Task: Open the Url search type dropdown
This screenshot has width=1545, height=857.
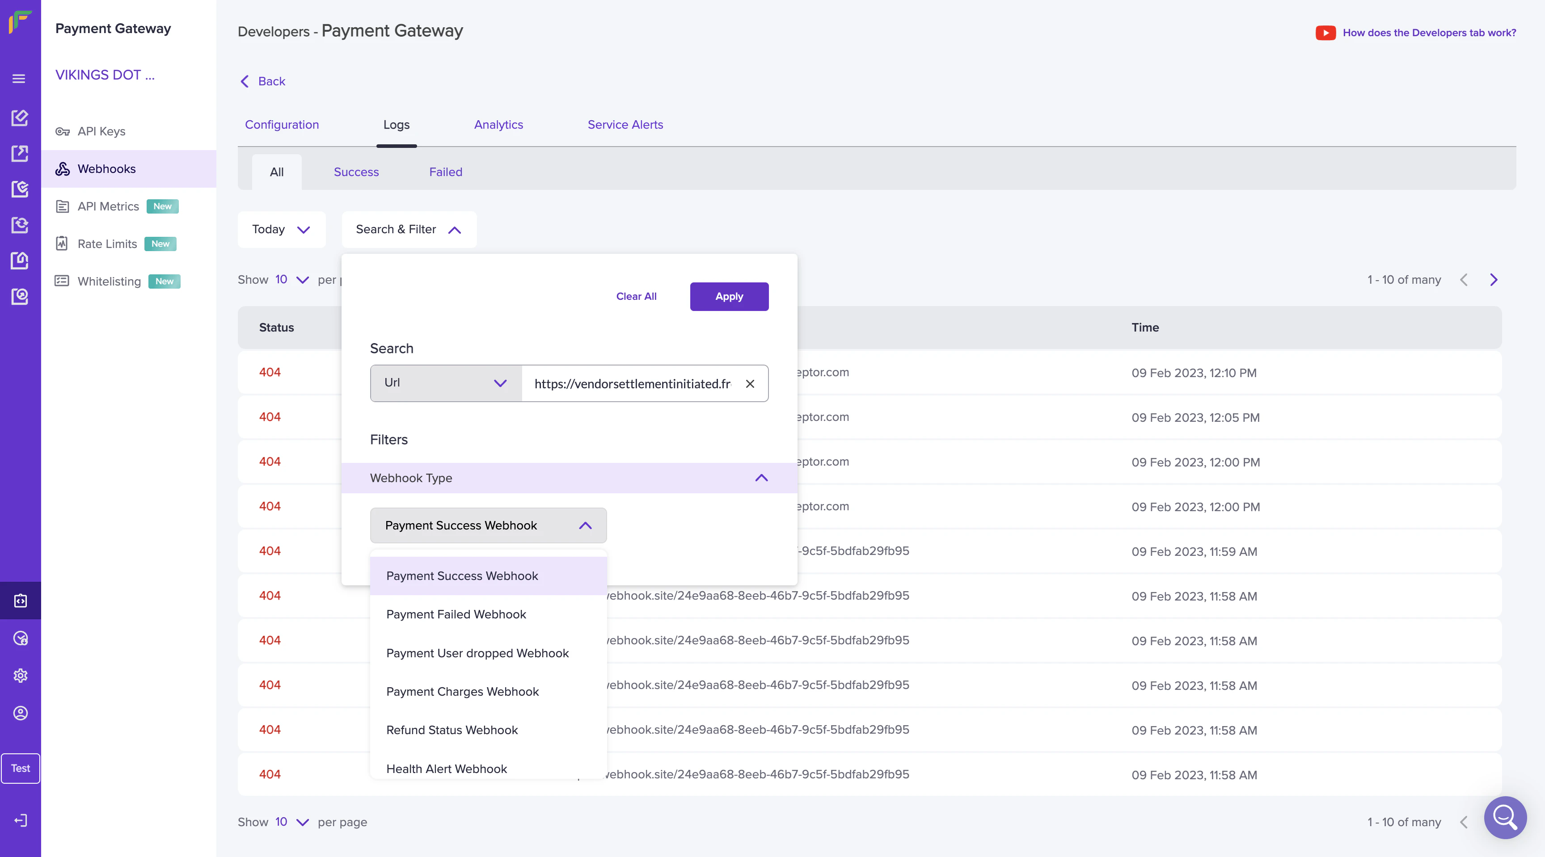Action: pyautogui.click(x=446, y=383)
